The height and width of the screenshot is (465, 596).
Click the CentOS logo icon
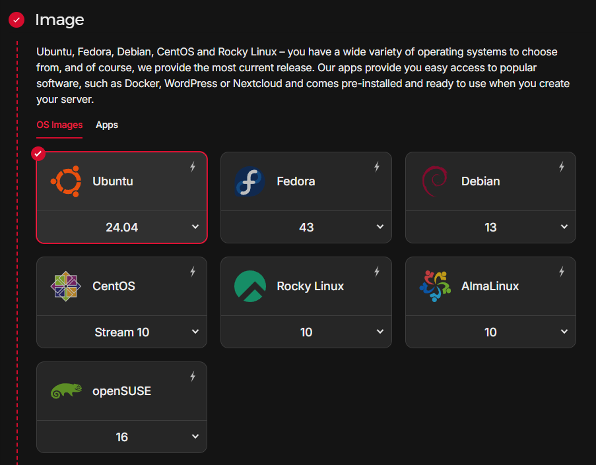66,286
